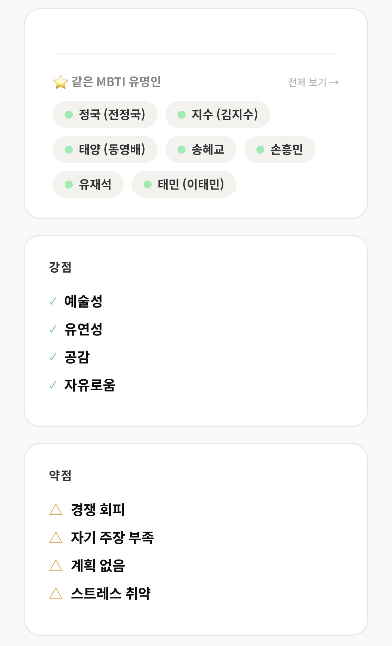Click the checkmark beside 자유로움
Viewport: 392px width, 646px height.
click(x=53, y=385)
